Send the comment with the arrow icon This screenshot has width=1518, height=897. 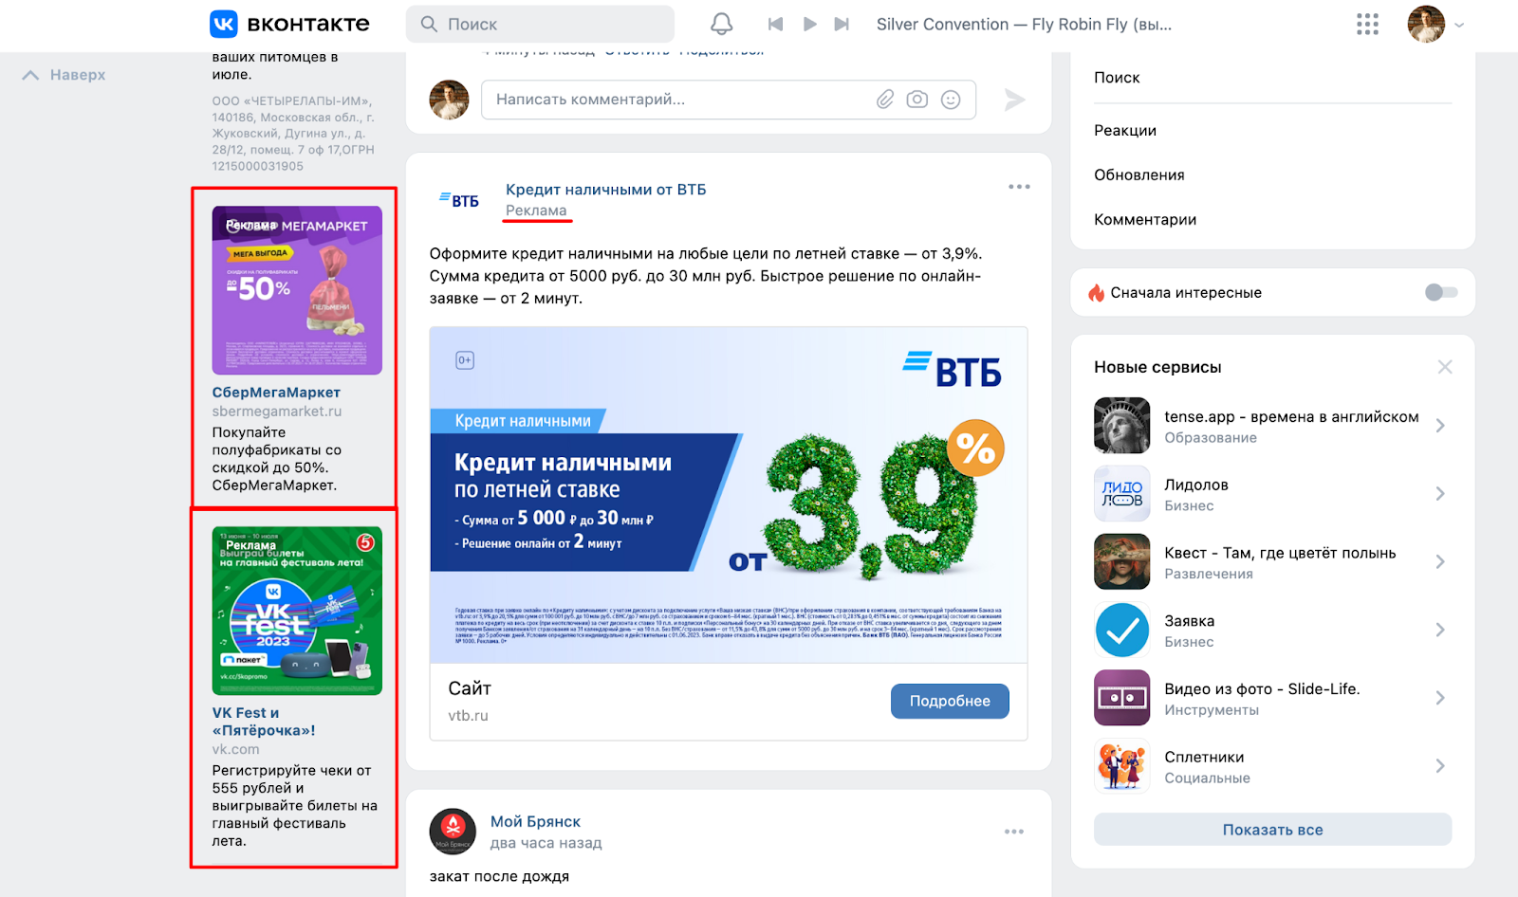[x=1015, y=99]
